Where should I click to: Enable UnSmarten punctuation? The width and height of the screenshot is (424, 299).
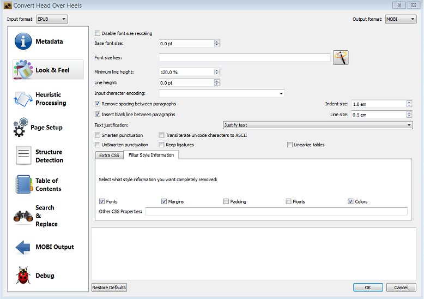98,145
